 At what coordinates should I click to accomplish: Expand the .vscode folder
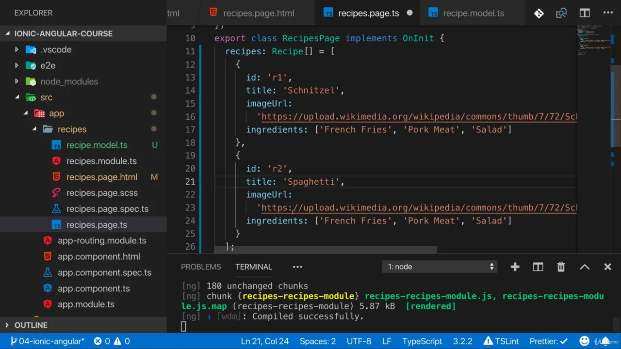[17, 49]
